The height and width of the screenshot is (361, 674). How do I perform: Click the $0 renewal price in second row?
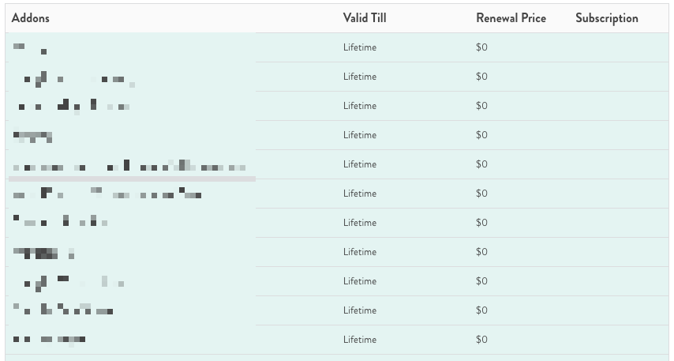[481, 77]
